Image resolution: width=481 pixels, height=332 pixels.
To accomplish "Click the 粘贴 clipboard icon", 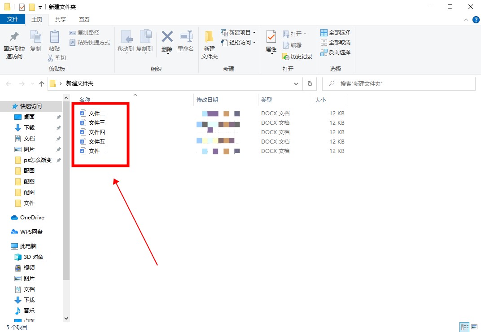I will [54, 37].
